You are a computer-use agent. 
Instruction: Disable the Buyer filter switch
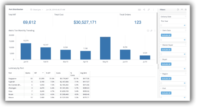click(185, 69)
